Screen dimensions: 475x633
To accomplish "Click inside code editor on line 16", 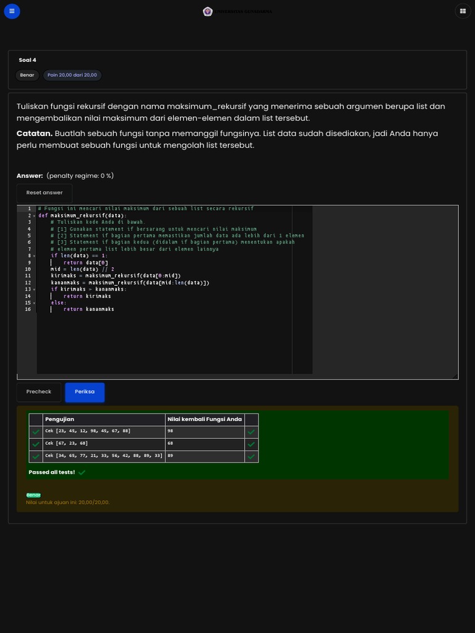I will 155,309.
